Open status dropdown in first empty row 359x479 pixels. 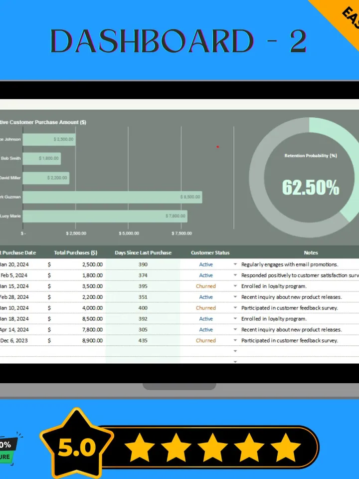[x=235, y=351]
